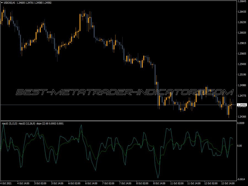Click the 12 Oct 14:00 time label
This screenshot has height=186, width=248.
tap(228, 183)
